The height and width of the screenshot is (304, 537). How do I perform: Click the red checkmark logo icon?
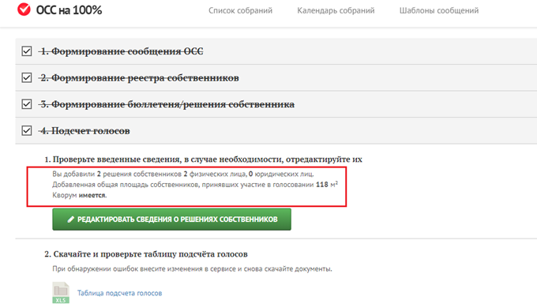click(x=24, y=9)
